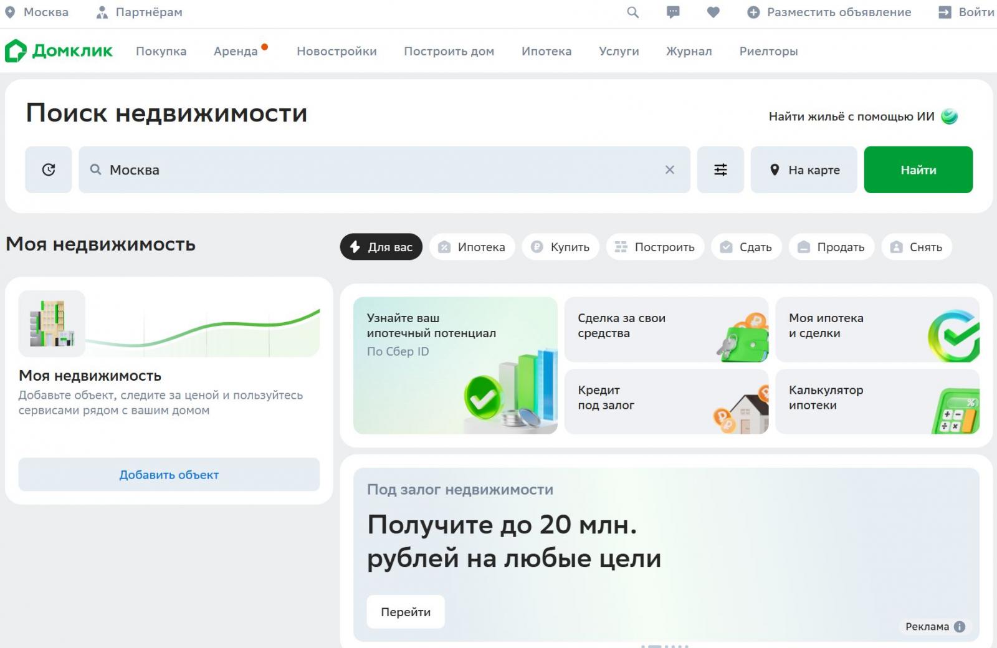Click Войти to log in
The width and height of the screenshot is (997, 648).
click(x=966, y=12)
